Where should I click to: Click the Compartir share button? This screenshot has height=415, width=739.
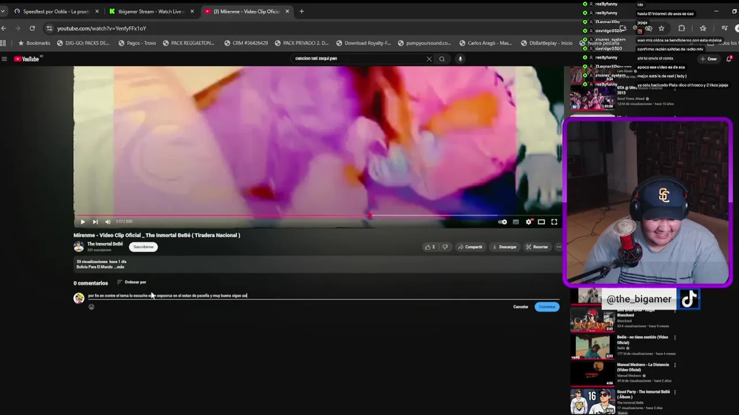point(470,247)
